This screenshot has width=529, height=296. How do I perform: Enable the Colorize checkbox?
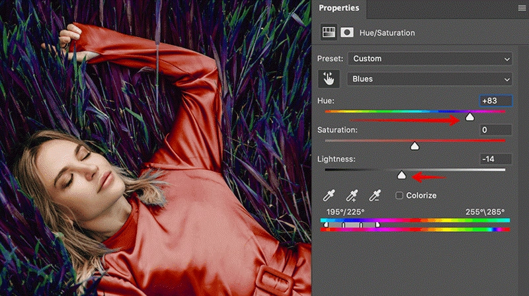[399, 196]
